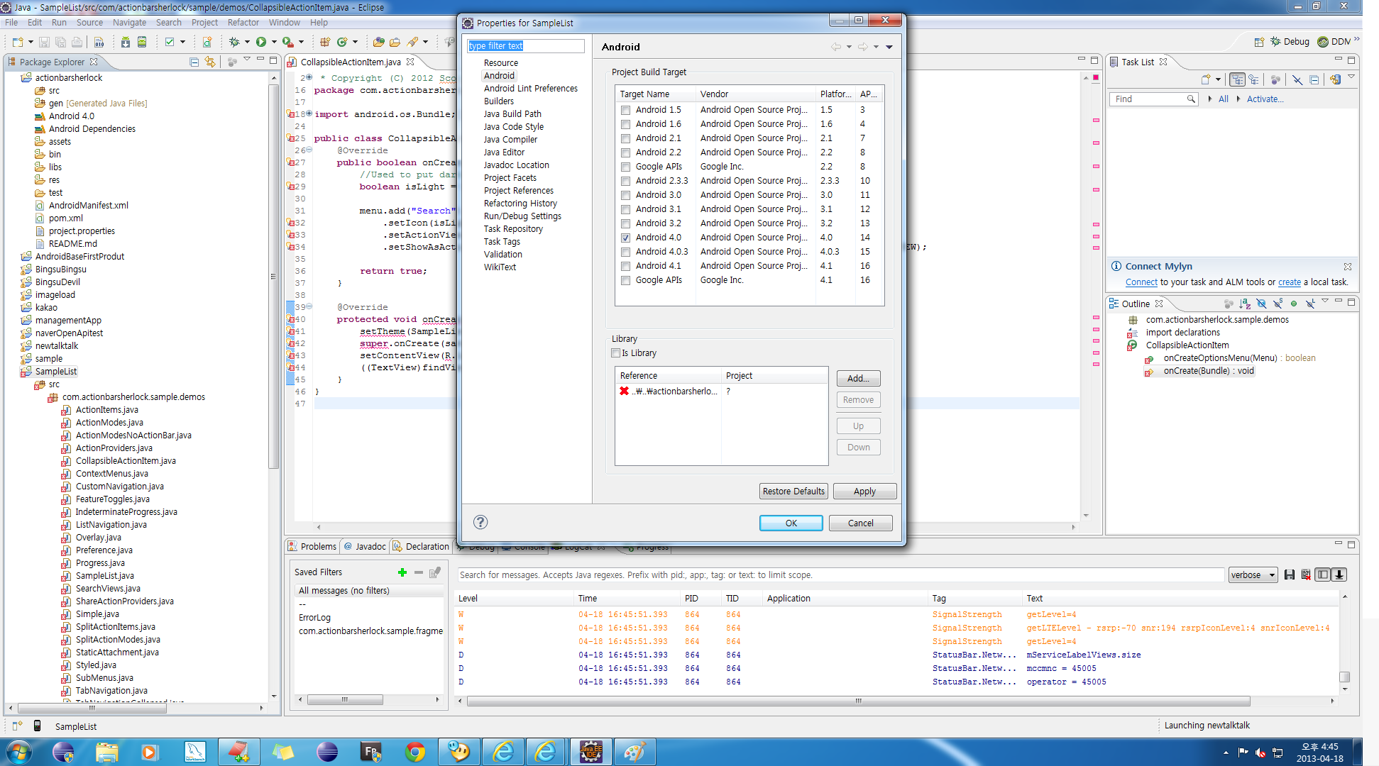The height and width of the screenshot is (766, 1379).
Task: Click the Open Type toolbar icon
Action: click(x=378, y=42)
